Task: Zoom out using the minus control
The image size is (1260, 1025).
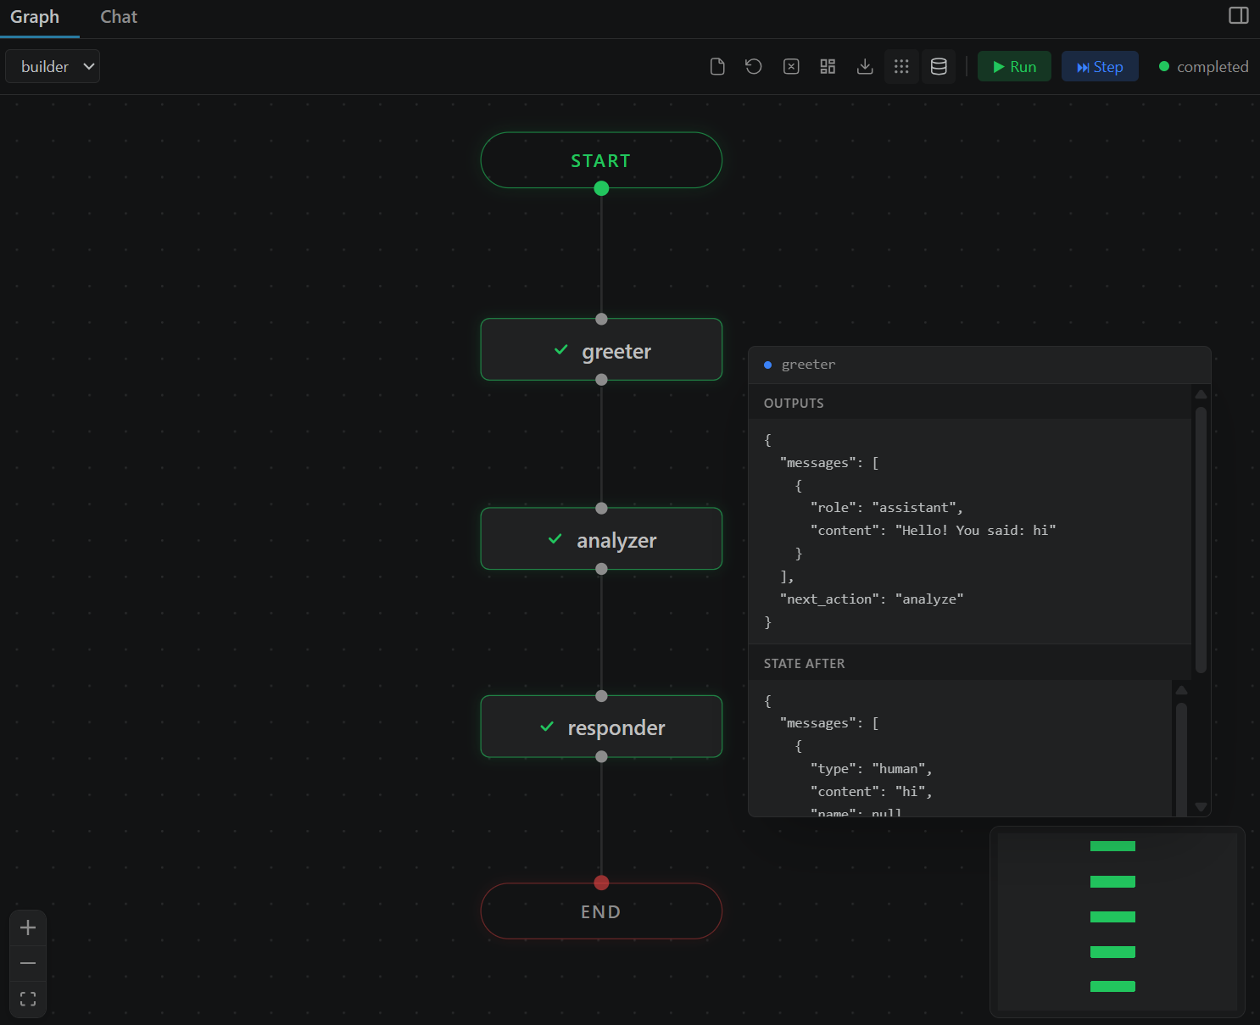Action: tap(27, 963)
